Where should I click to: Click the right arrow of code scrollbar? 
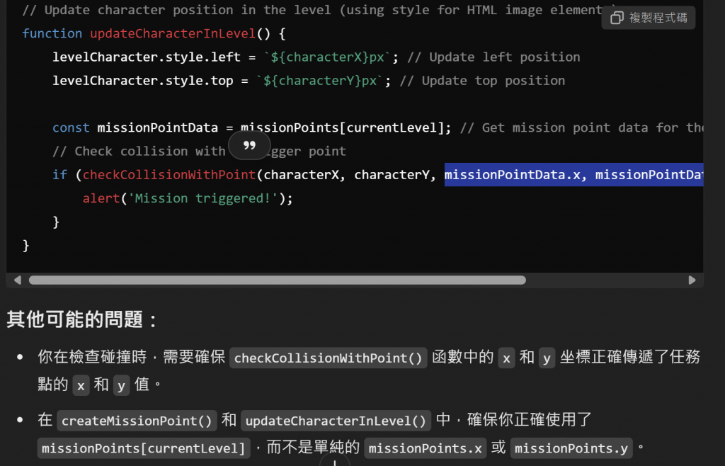[692, 280]
